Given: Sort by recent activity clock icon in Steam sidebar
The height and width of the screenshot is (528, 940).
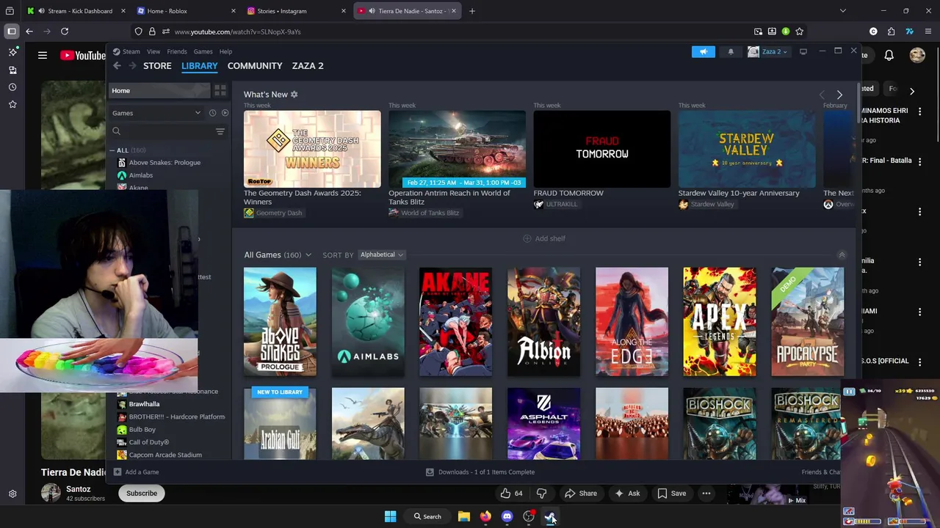Looking at the screenshot, I should 212,113.
